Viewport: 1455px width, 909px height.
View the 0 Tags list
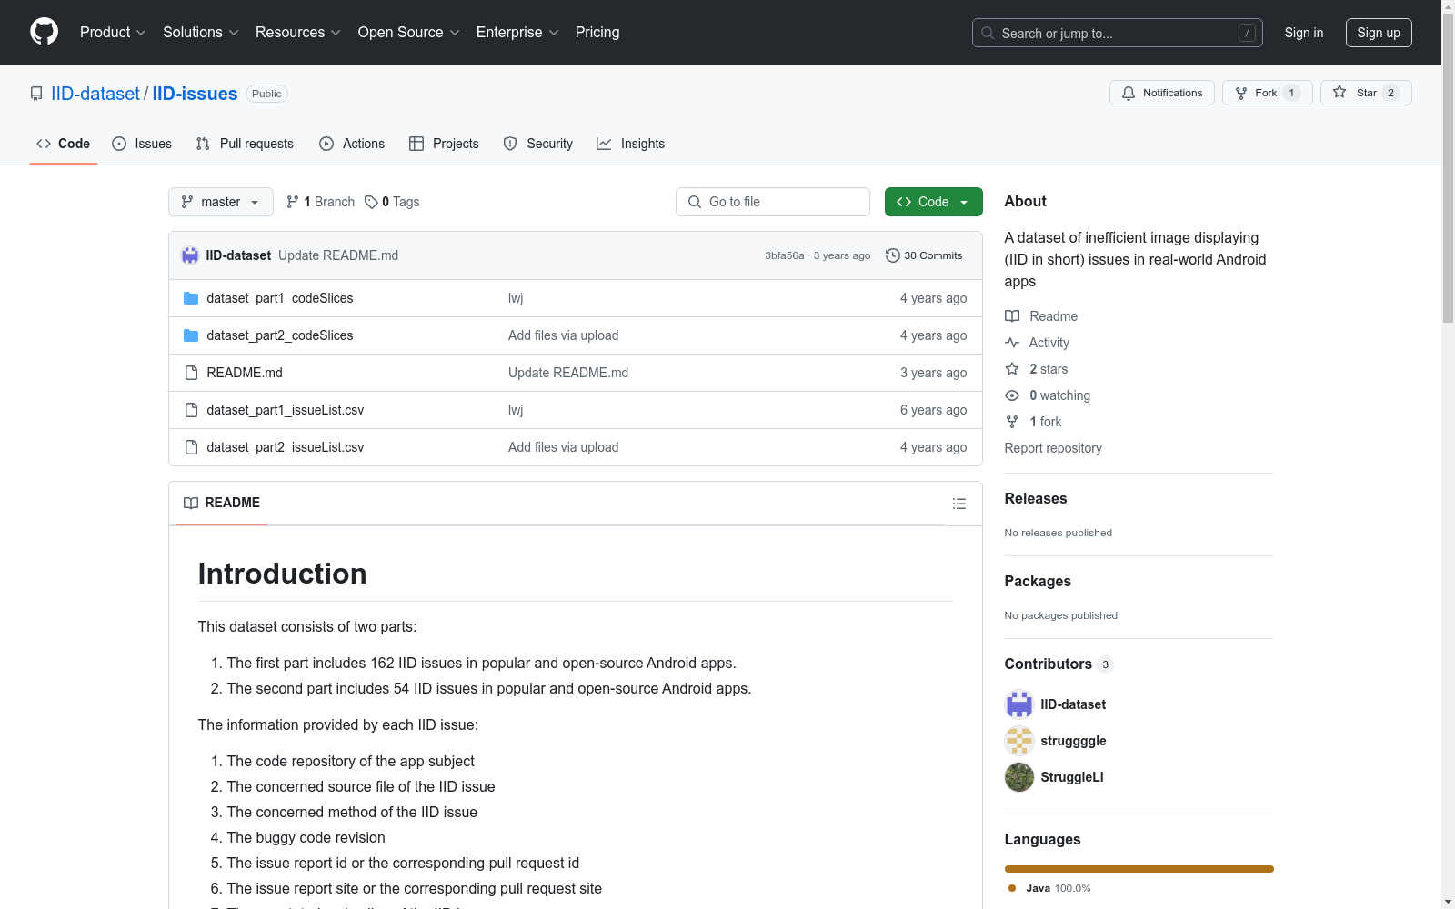(392, 202)
